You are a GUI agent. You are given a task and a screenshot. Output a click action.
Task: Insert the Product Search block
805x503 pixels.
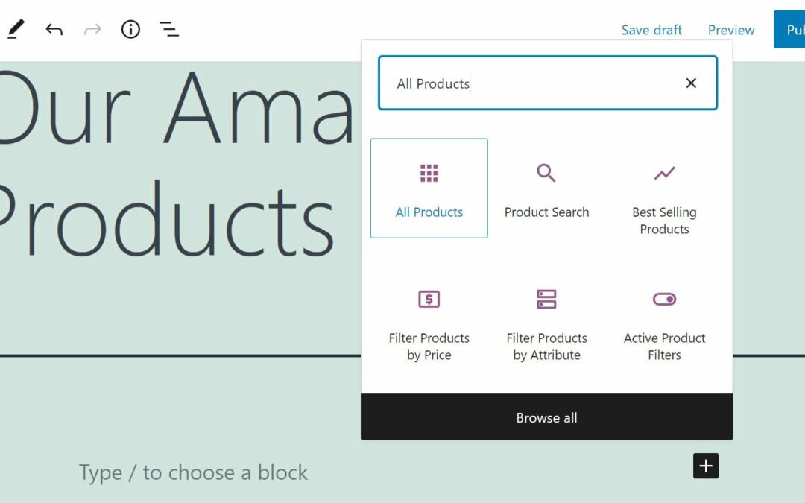[x=546, y=189]
